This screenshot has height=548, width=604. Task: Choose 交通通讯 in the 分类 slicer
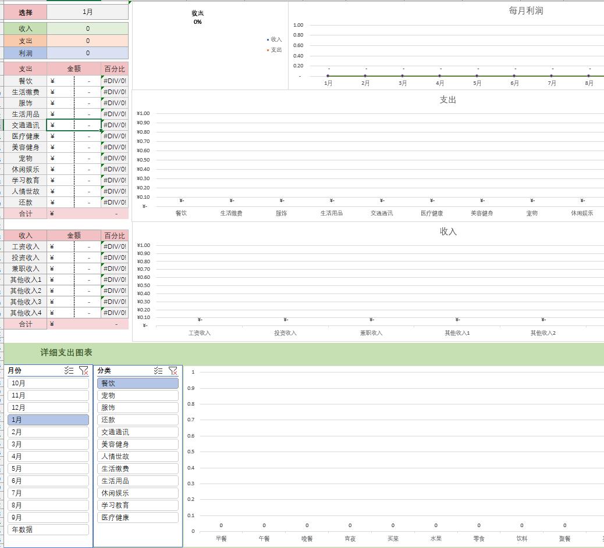pyautogui.click(x=137, y=432)
